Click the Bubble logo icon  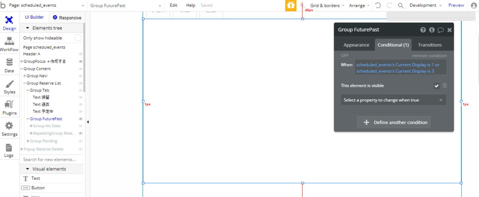pyautogui.click(x=3, y=5)
